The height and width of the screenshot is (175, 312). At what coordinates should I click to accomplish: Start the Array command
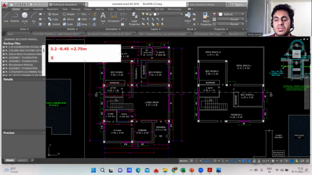(82, 24)
